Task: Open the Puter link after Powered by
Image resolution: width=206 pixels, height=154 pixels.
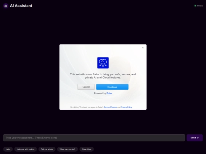Action: [109, 94]
